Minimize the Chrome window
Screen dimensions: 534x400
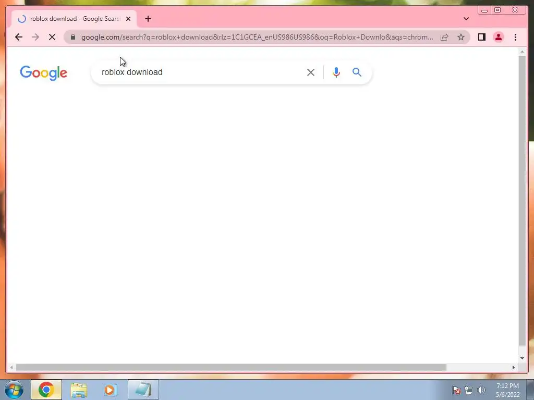pyautogui.click(x=484, y=10)
